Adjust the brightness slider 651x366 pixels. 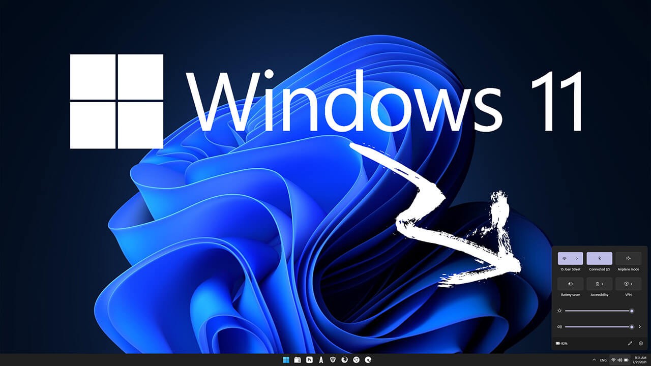click(x=599, y=311)
